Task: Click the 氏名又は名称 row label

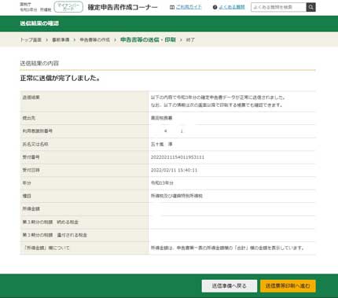Action: (x=35, y=144)
